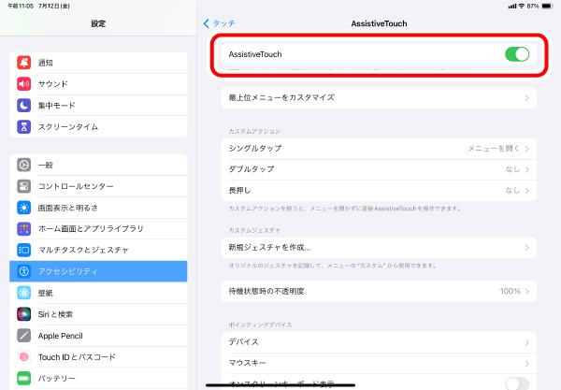The image size is (561, 390).
Task: Tap 新規ジェスチャを作成
Action: point(378,248)
